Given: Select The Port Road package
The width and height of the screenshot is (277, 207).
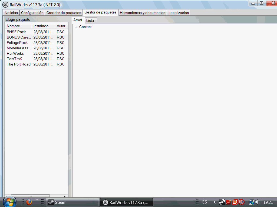Looking at the screenshot, I should click(x=19, y=64).
